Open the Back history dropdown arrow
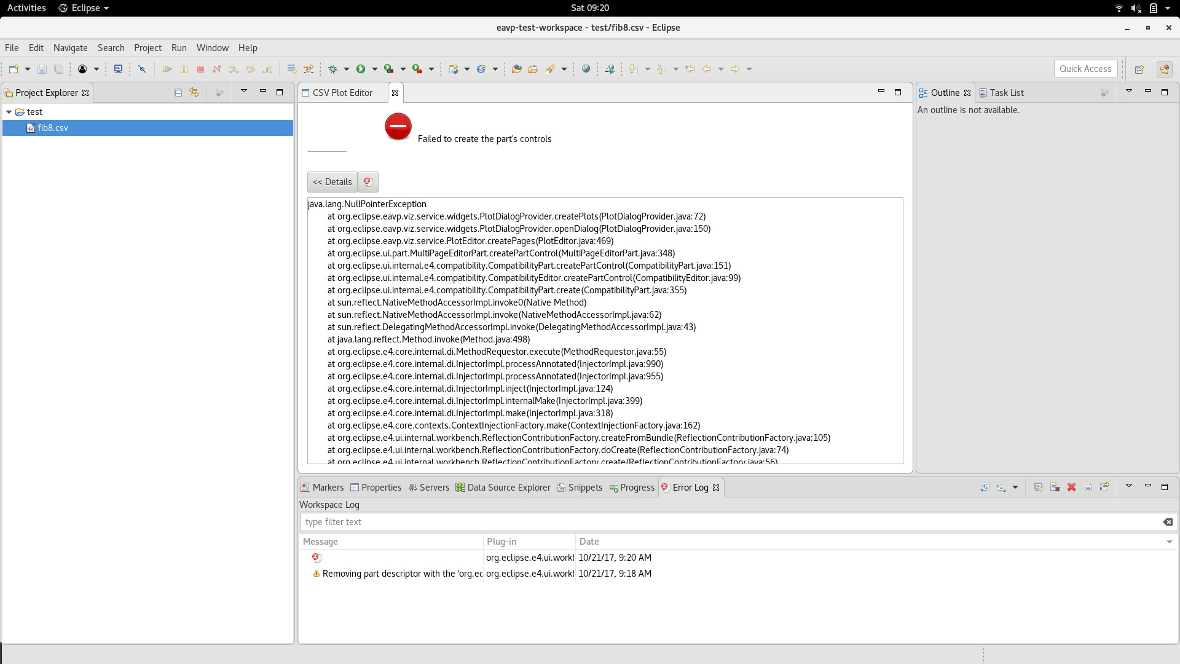The height and width of the screenshot is (664, 1180). [721, 69]
